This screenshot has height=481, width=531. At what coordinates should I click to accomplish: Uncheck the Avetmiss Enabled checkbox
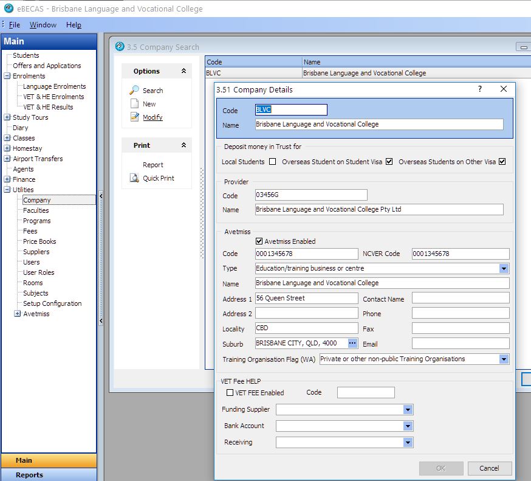(x=259, y=241)
